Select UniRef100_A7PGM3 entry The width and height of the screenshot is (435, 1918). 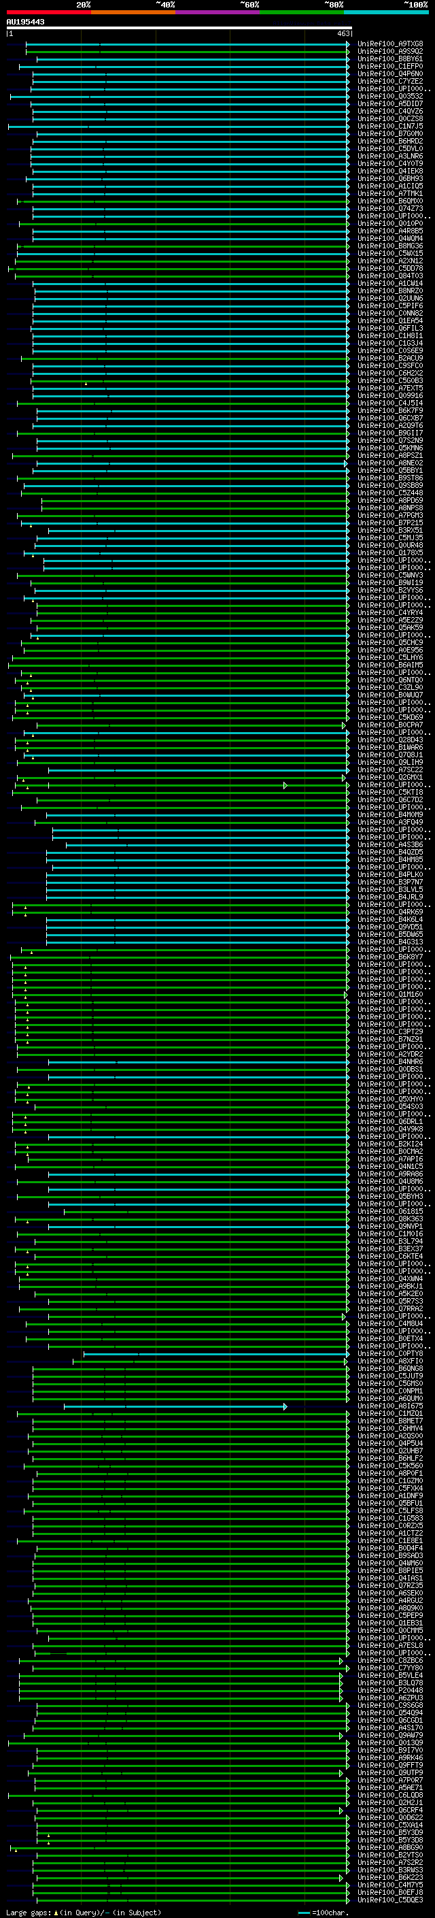tap(389, 515)
